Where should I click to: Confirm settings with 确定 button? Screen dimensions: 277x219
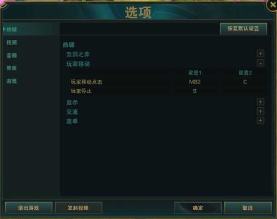tap(198, 208)
